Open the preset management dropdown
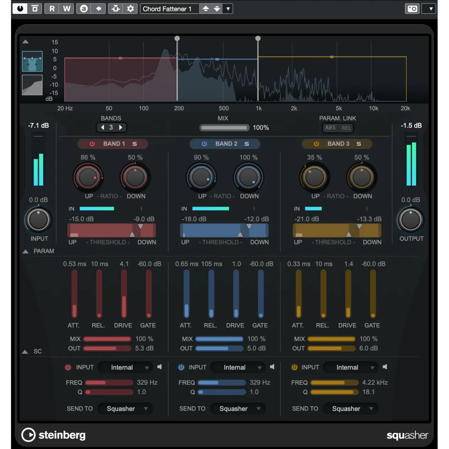 (x=228, y=9)
